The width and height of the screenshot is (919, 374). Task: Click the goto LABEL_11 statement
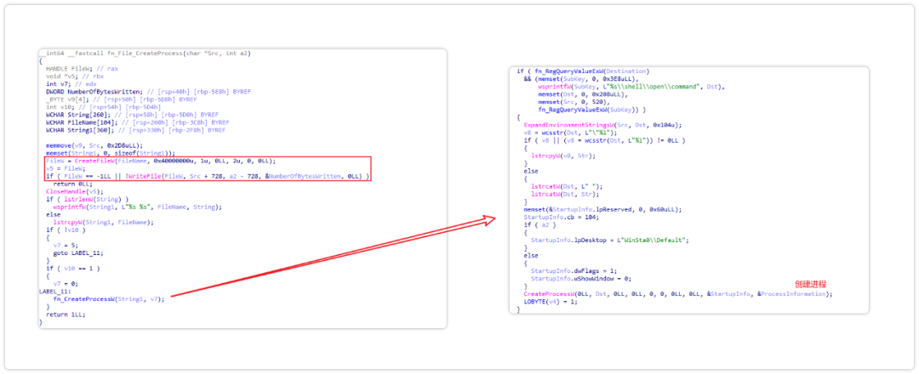click(72, 252)
